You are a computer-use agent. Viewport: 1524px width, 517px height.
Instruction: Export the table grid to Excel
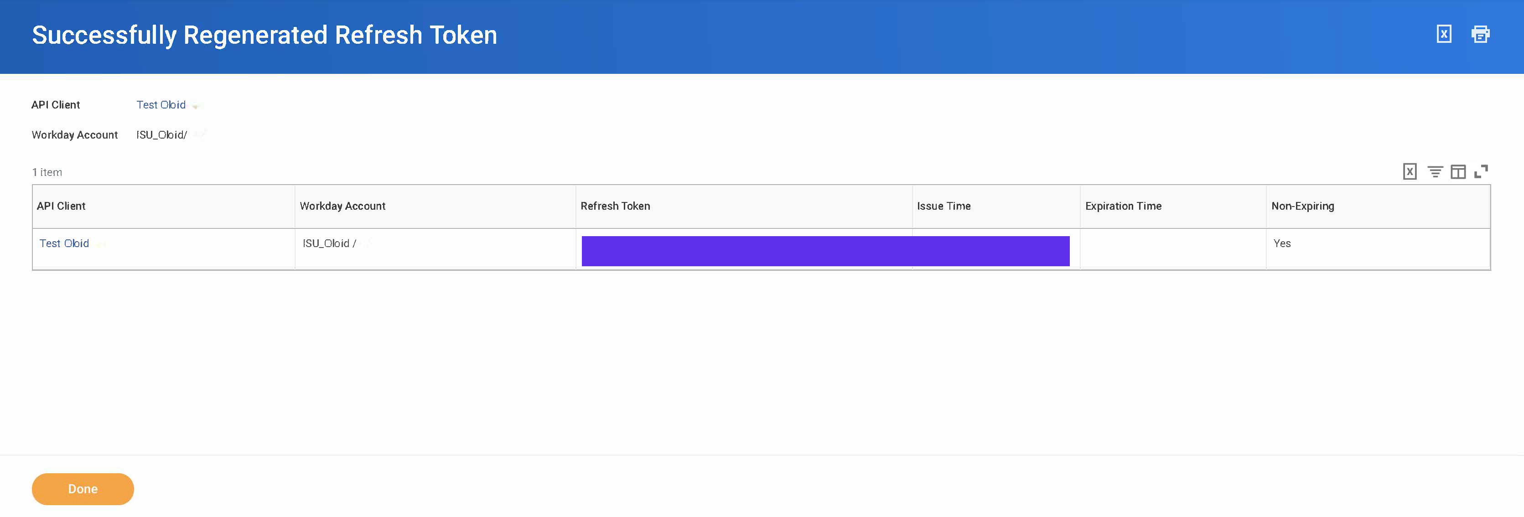pos(1410,172)
